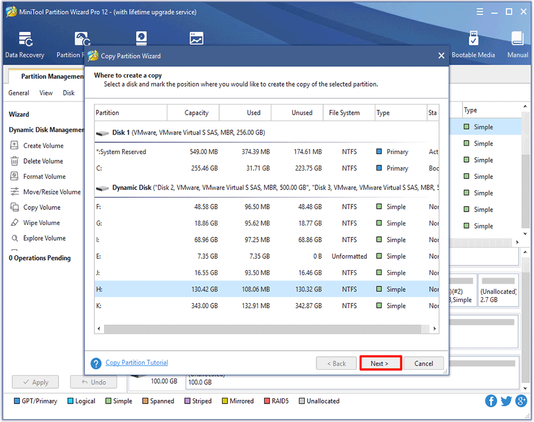Open the hamburger menu in title bar
This screenshot has height=422, width=534.
479,11
